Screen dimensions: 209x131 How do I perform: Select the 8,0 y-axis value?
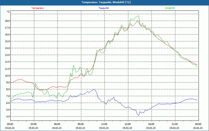point(8,89)
